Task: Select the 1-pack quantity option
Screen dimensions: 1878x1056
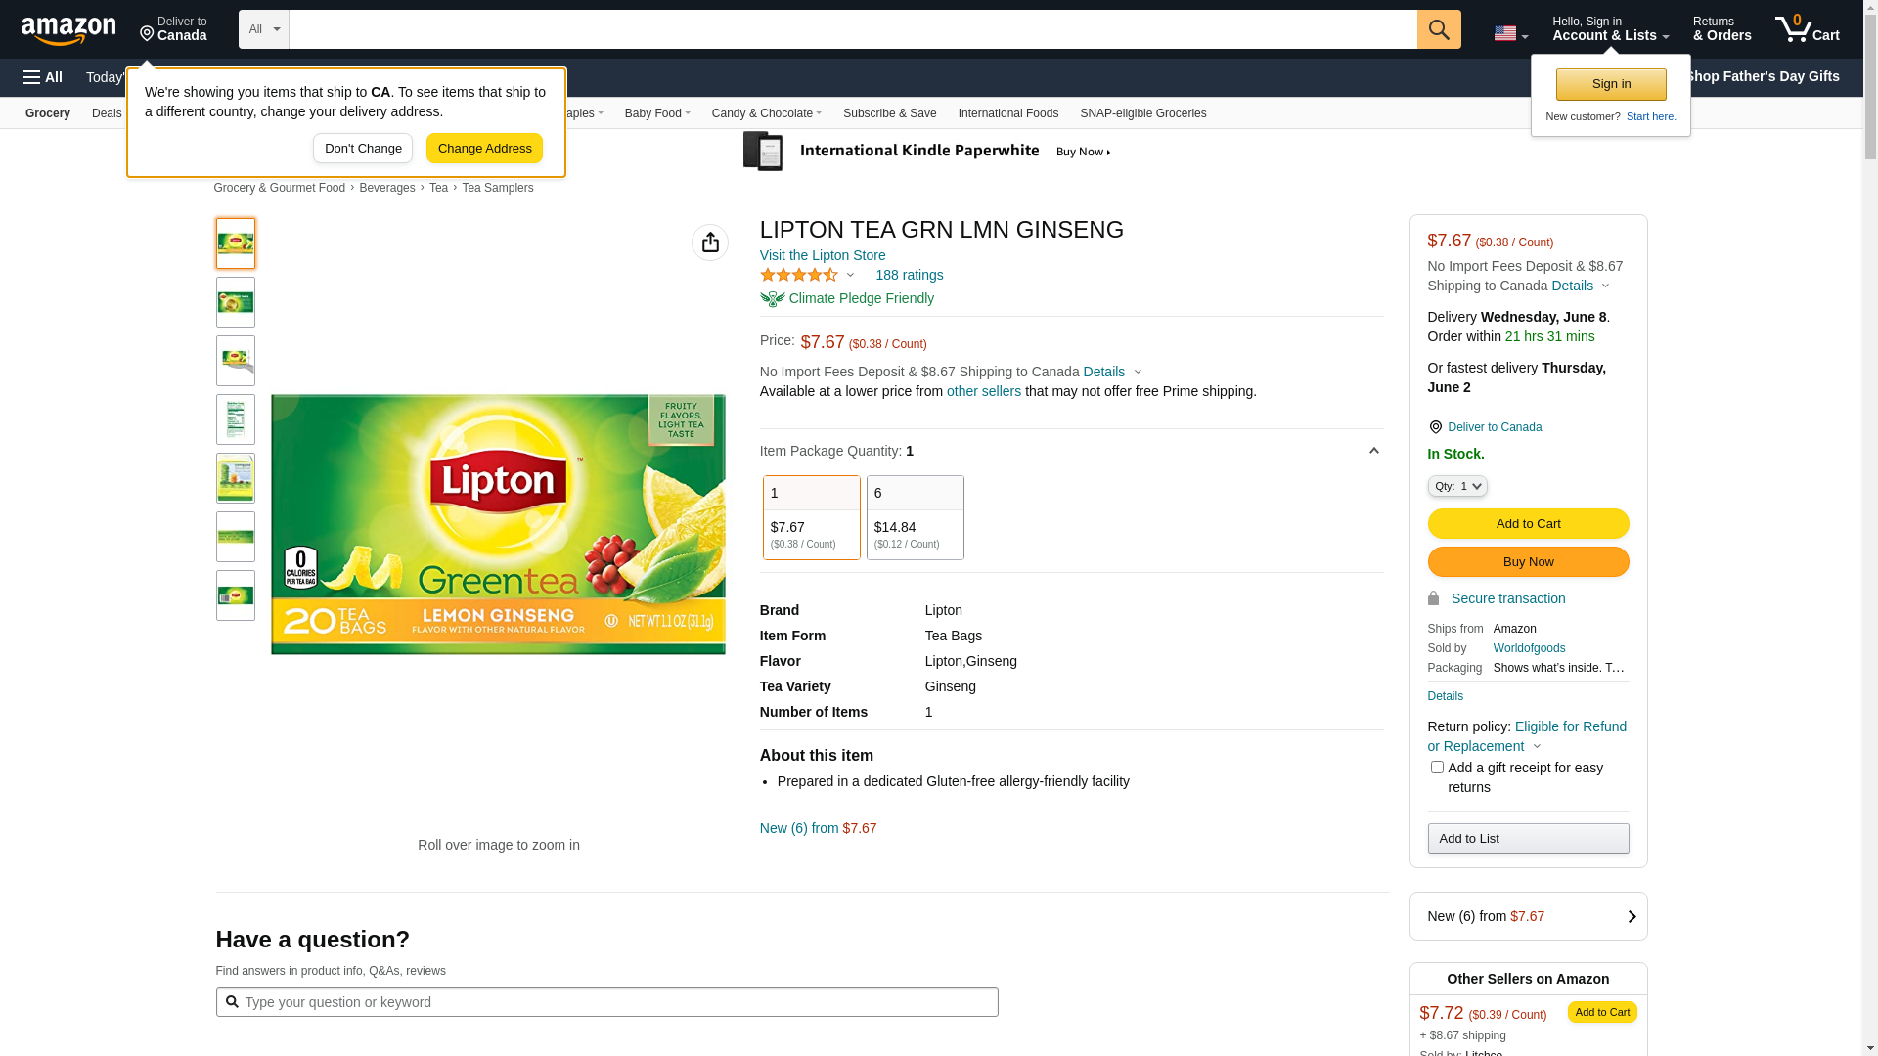Action: pos(812,517)
